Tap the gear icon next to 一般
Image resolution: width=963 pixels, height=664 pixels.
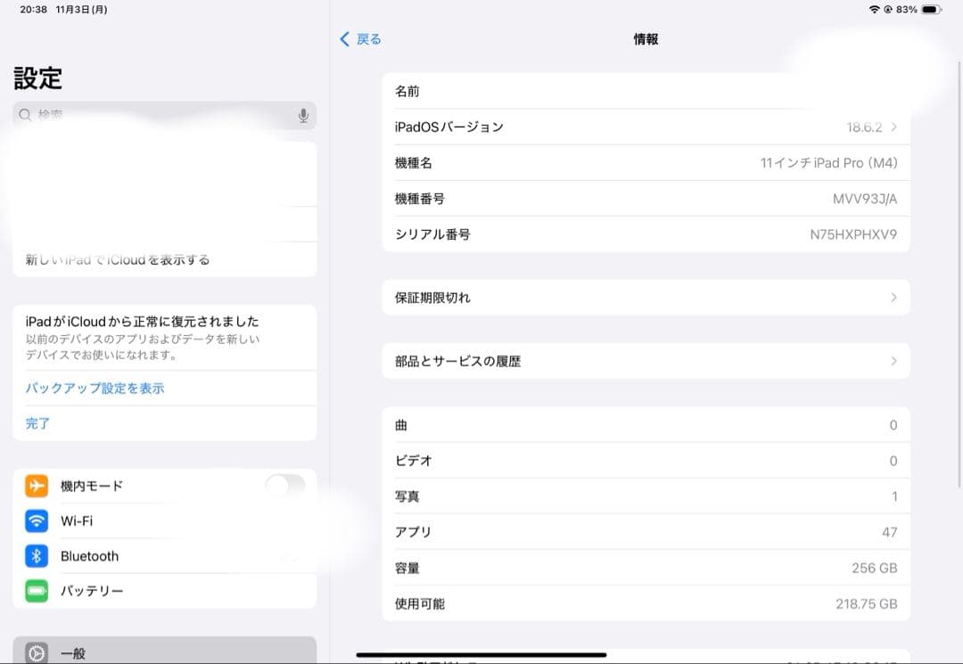point(37,653)
